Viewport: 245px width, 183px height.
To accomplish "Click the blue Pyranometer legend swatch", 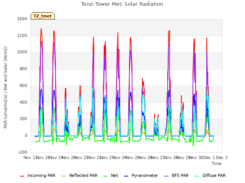I will pyautogui.click(x=126, y=176).
